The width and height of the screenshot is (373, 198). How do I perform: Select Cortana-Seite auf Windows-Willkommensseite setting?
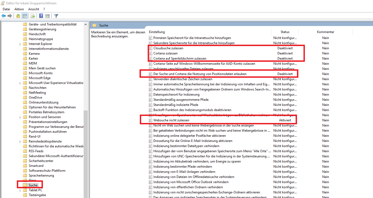(204, 64)
